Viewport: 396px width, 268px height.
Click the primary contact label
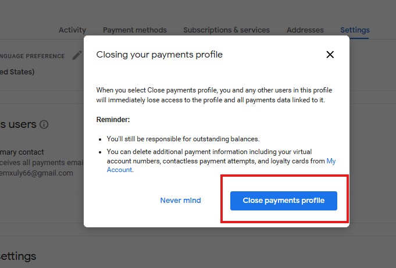click(x=22, y=152)
